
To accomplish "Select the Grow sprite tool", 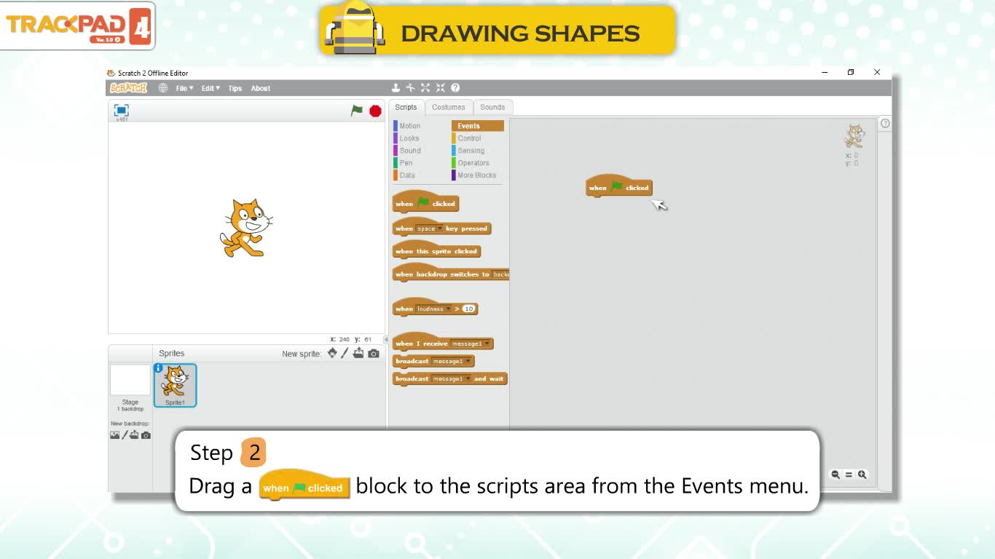I will click(x=425, y=88).
